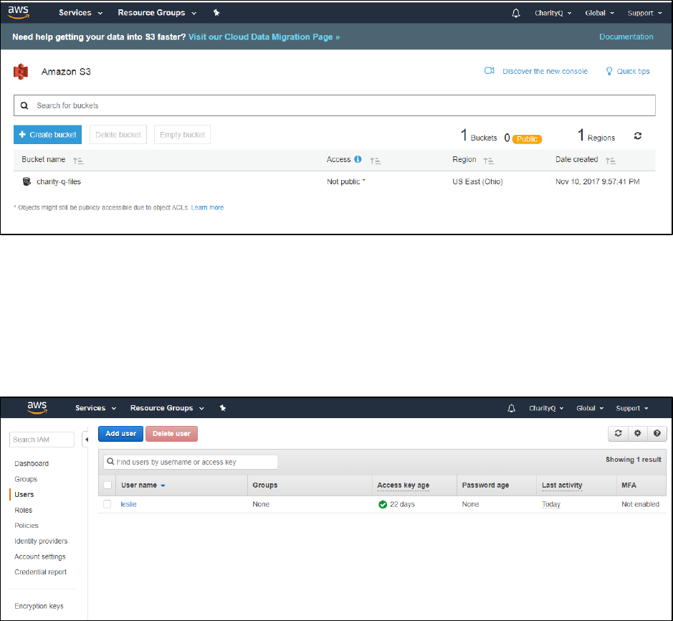
Task: Open Encryption keys page
Action: coord(39,606)
